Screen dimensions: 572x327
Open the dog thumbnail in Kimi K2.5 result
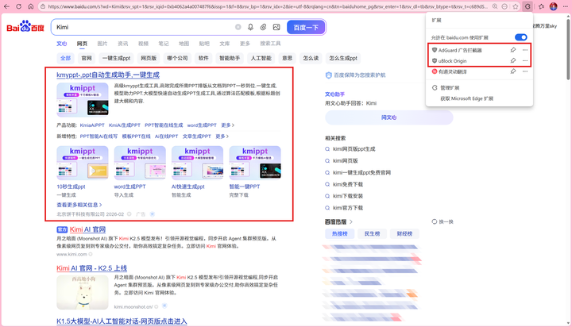(83, 292)
